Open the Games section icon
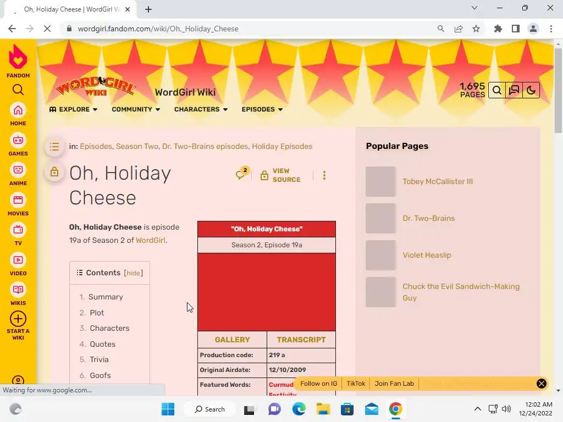 click(18, 140)
